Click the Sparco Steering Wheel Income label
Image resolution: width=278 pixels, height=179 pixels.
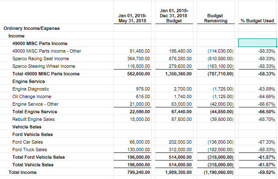pos(44,66)
